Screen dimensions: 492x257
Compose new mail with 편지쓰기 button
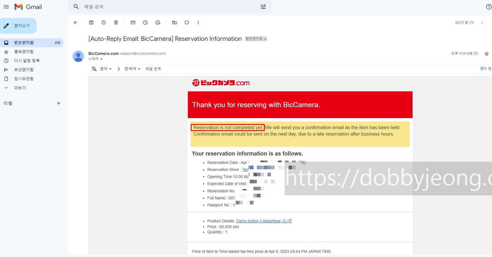[18, 26]
